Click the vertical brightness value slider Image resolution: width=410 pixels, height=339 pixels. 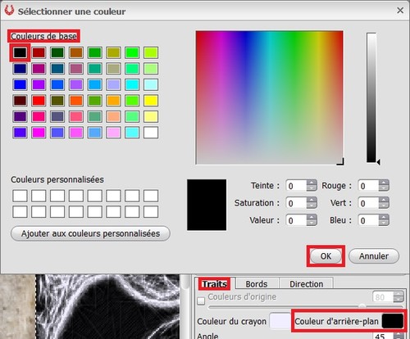click(x=371, y=97)
